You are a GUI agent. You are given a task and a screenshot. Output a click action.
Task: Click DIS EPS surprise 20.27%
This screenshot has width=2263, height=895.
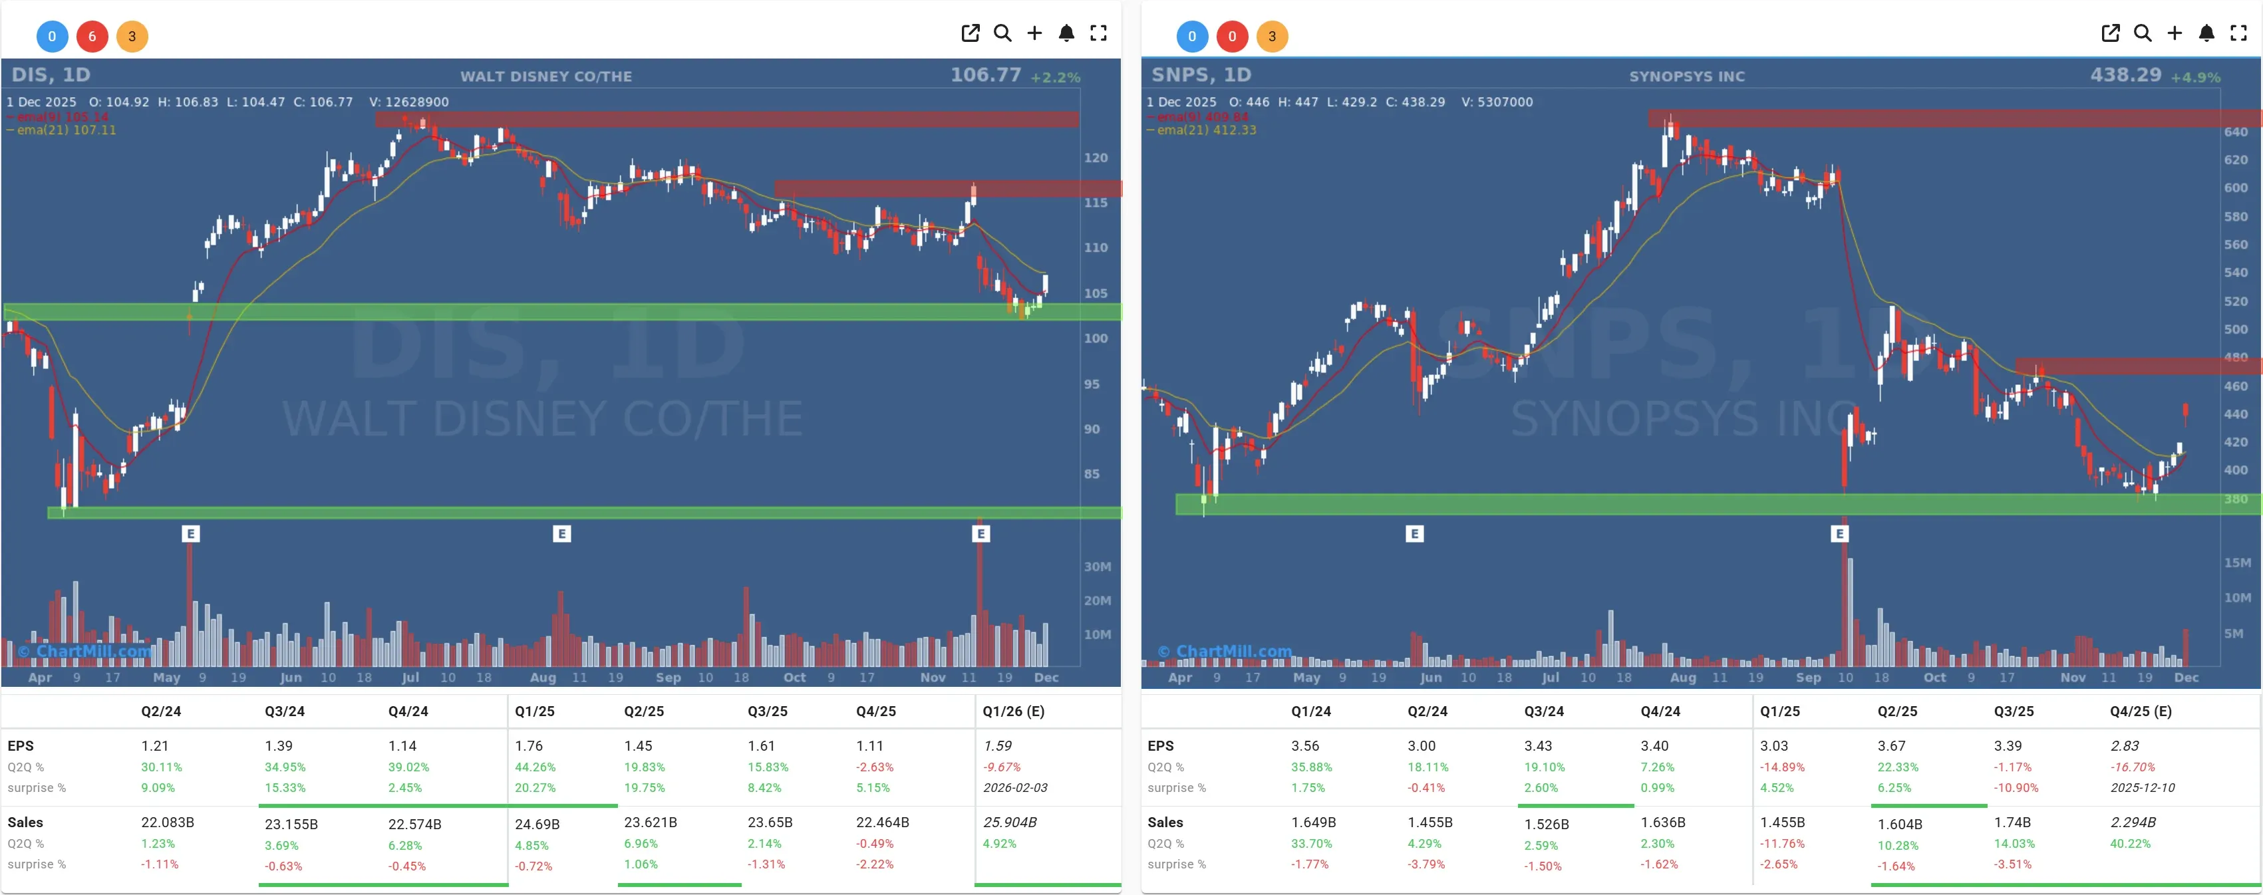pyautogui.click(x=535, y=788)
